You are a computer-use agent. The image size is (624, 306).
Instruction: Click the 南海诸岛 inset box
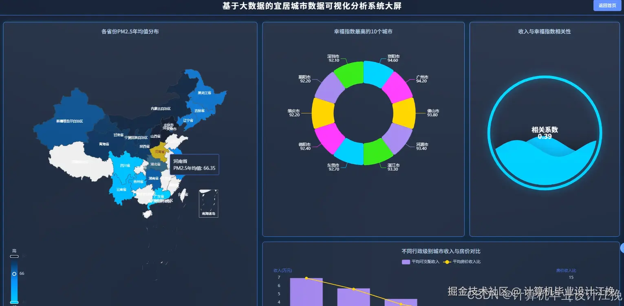(208, 203)
